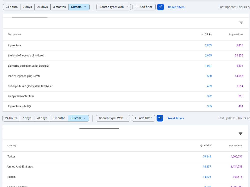Expand the top Search type: Web dropdown
Screen dimensions: 250x187
coord(114,7)
